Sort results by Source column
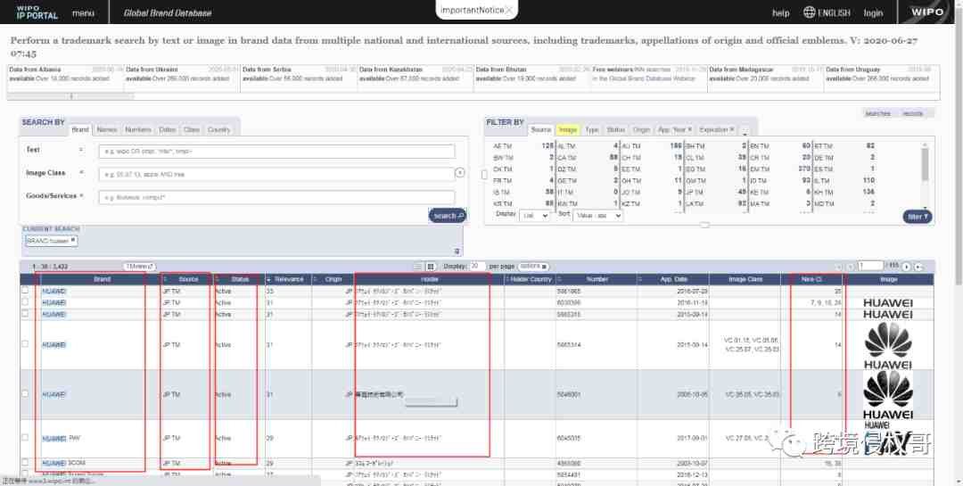Viewport: 963px width, 486px height. click(188, 279)
